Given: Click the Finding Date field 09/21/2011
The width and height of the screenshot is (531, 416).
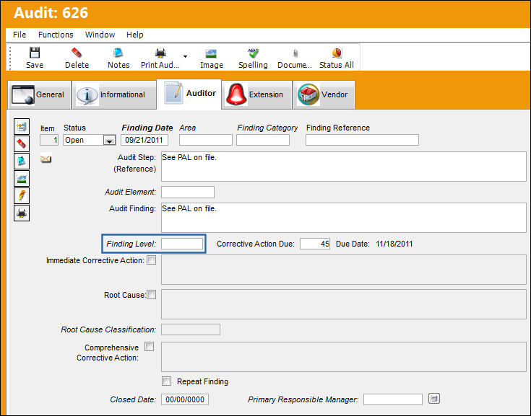Looking at the screenshot, I should [x=144, y=140].
